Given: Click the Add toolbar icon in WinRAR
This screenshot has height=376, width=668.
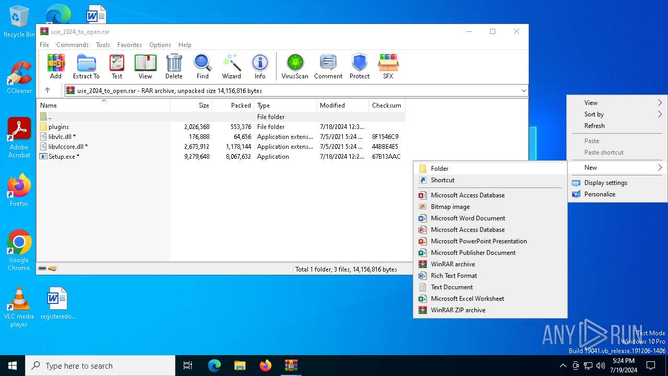Looking at the screenshot, I should [56, 66].
